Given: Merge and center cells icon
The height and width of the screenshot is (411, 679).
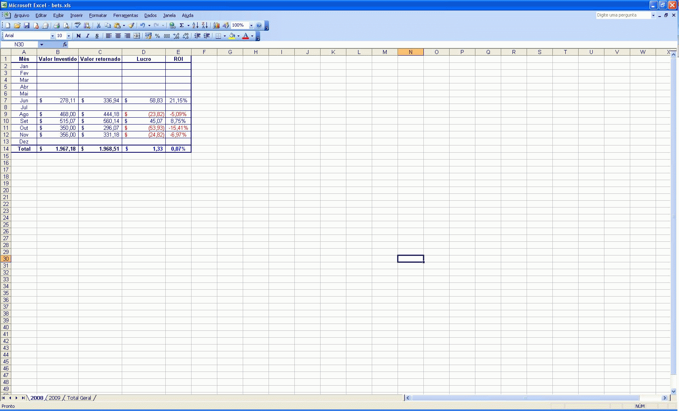Looking at the screenshot, I should point(137,36).
